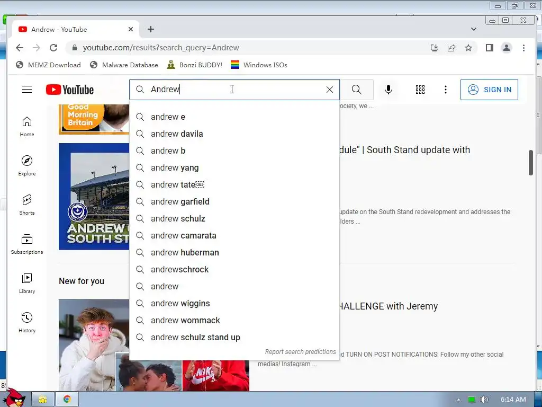Image resolution: width=542 pixels, height=407 pixels.
Task: Pick suggestion 'andrew wiggins'
Action: (x=234, y=304)
